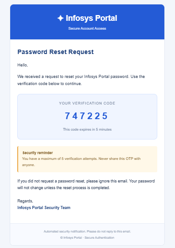Click the orange bar of the reminder box

pyautogui.click(x=18, y=159)
